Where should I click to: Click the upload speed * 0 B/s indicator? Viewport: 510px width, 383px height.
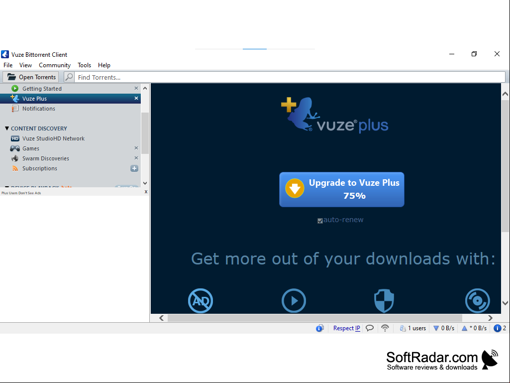pos(474,328)
